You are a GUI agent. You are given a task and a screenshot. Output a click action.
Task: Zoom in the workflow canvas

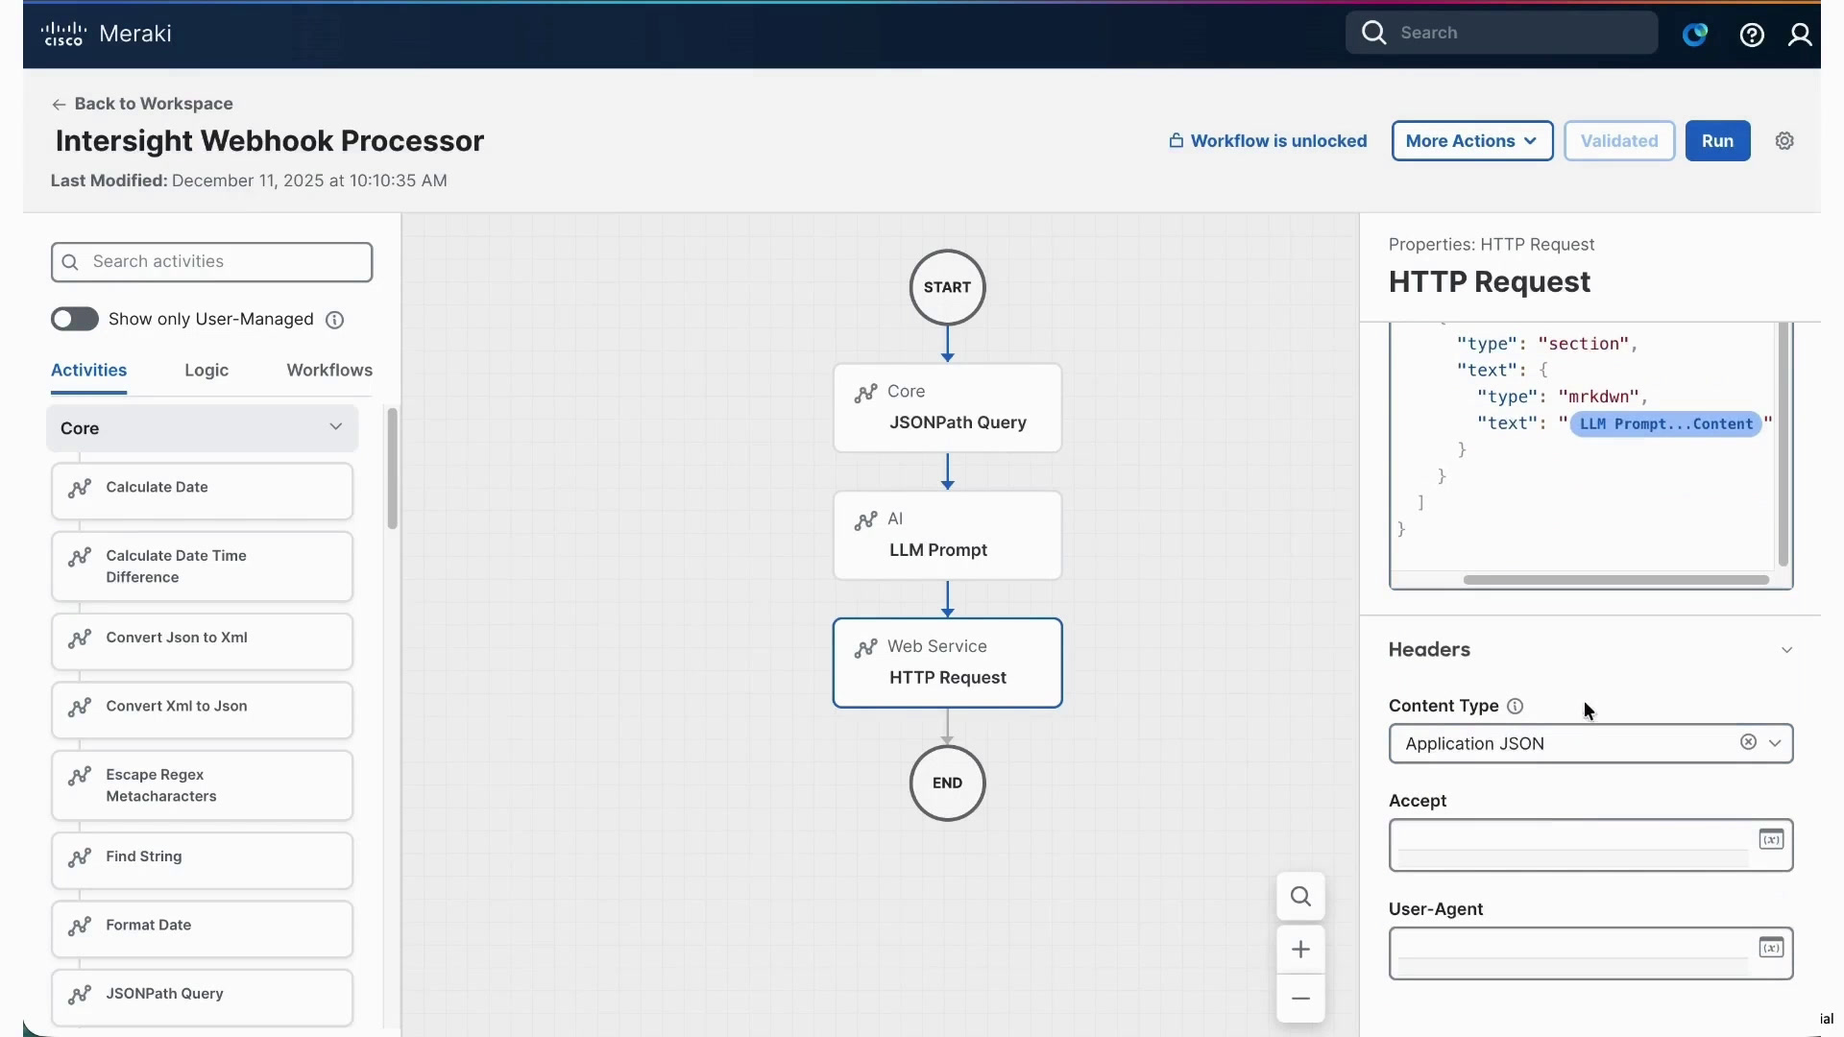point(1300,950)
